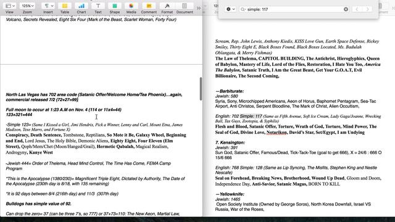
Task: Add a Shape from the toolbar
Action: (x=115, y=6)
